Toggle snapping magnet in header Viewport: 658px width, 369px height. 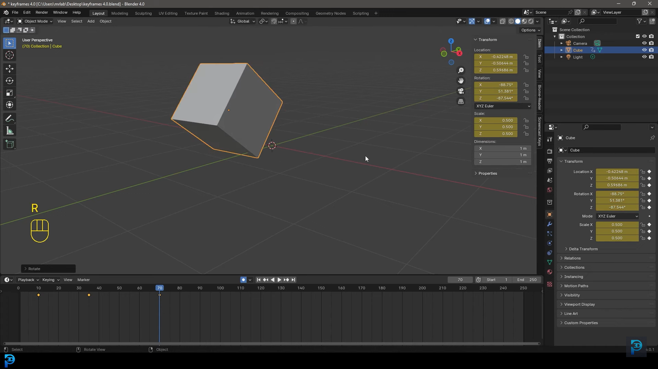click(273, 21)
